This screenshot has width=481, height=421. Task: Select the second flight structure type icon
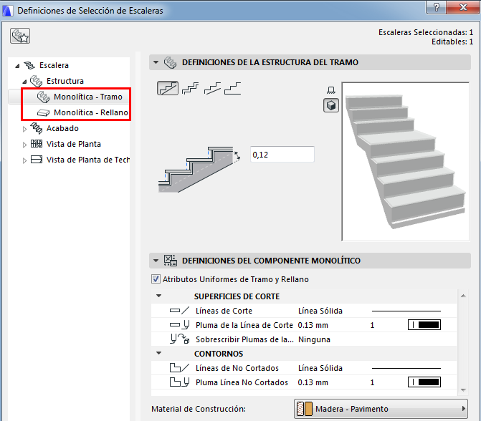click(x=190, y=88)
